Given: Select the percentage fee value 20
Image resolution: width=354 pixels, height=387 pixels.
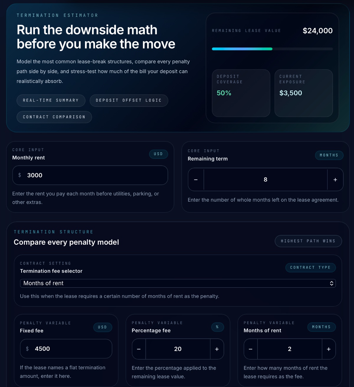Looking at the screenshot, I should [178, 349].
